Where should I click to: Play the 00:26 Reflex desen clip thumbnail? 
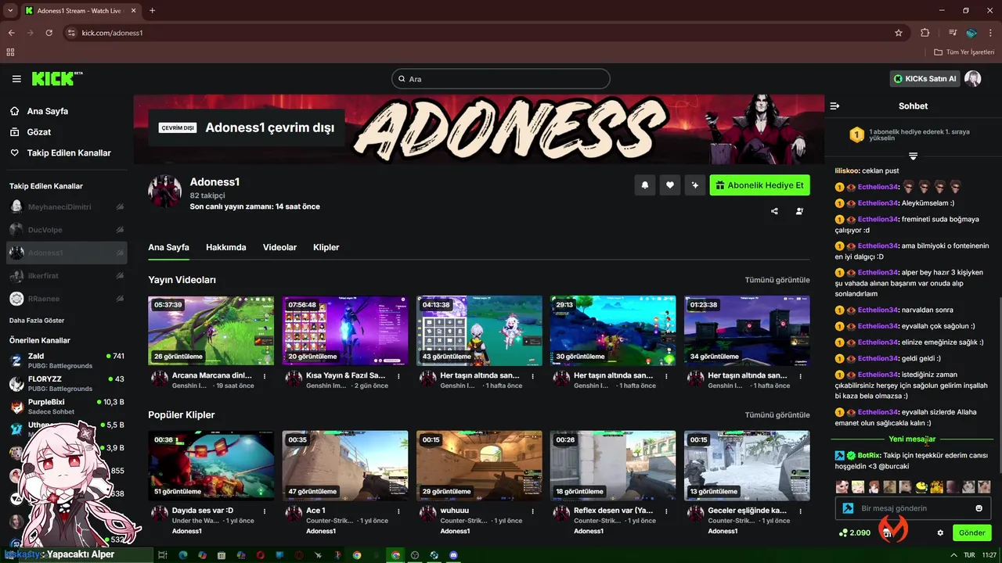[x=613, y=465]
